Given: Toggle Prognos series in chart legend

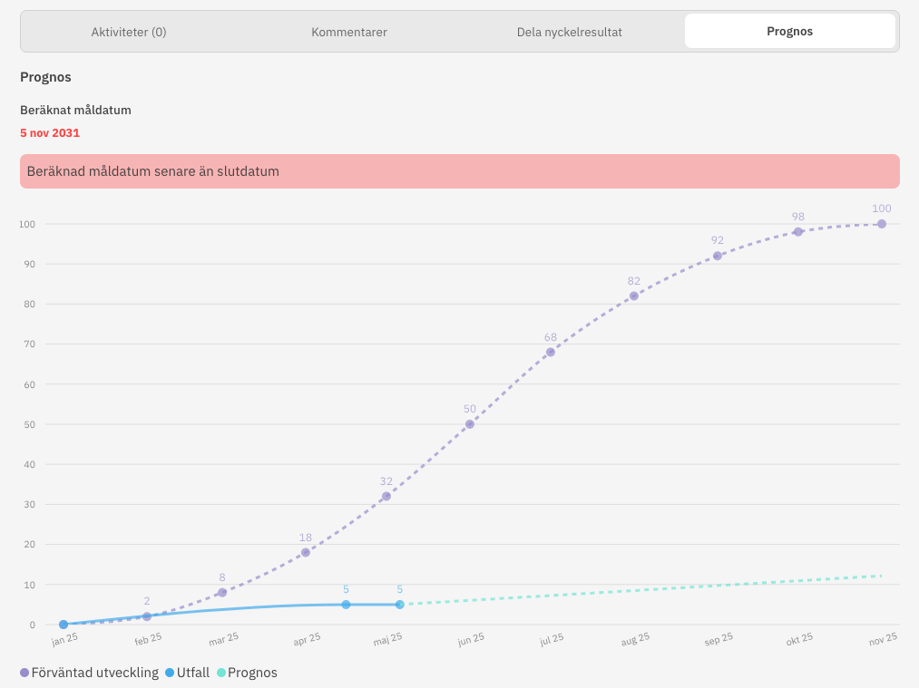Looking at the screenshot, I should (252, 673).
